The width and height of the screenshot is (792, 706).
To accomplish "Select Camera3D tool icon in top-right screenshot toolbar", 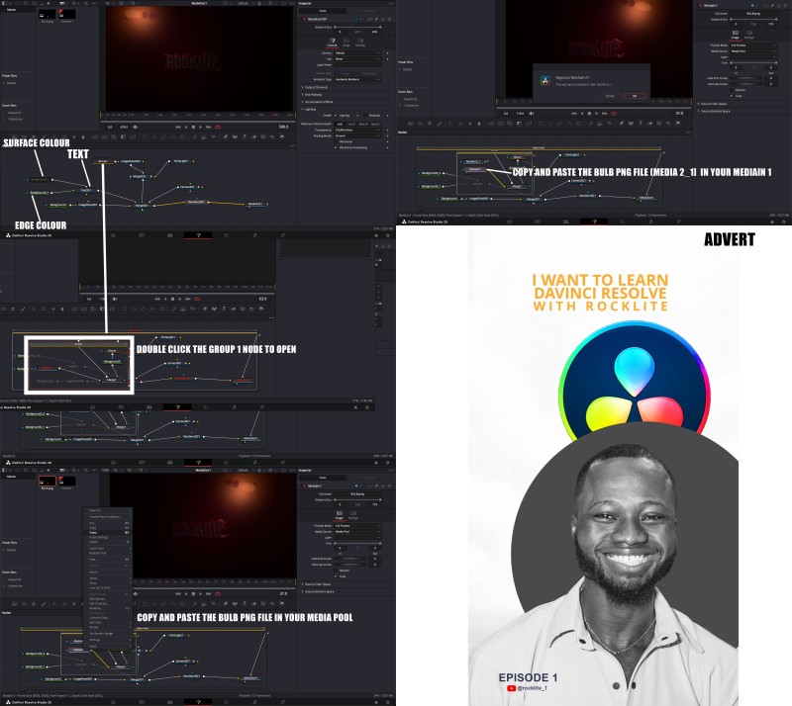I will coord(659,124).
